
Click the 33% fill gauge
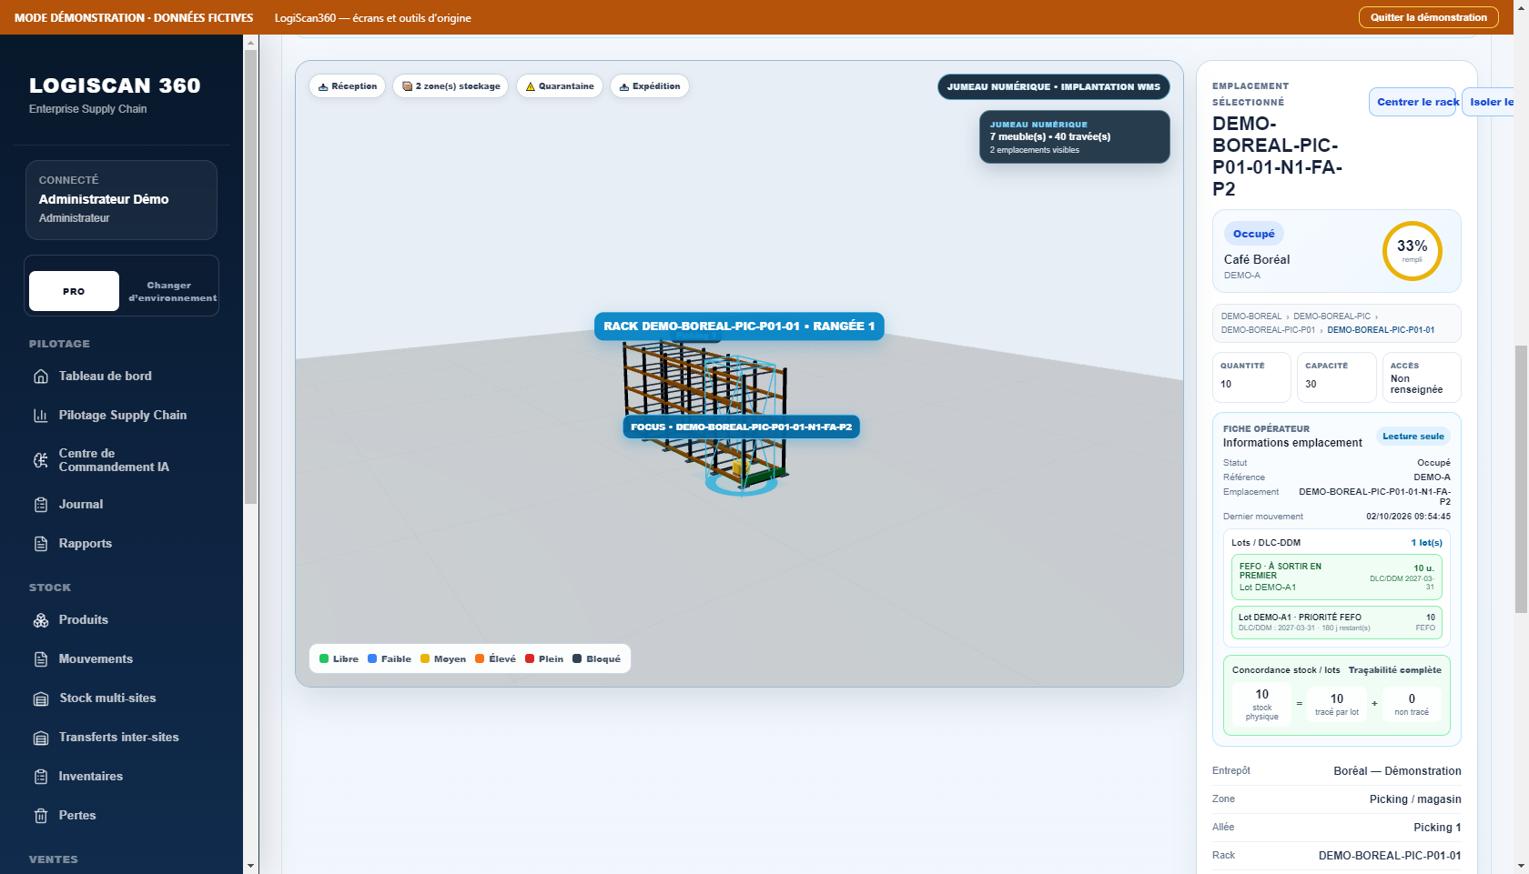pos(1412,251)
